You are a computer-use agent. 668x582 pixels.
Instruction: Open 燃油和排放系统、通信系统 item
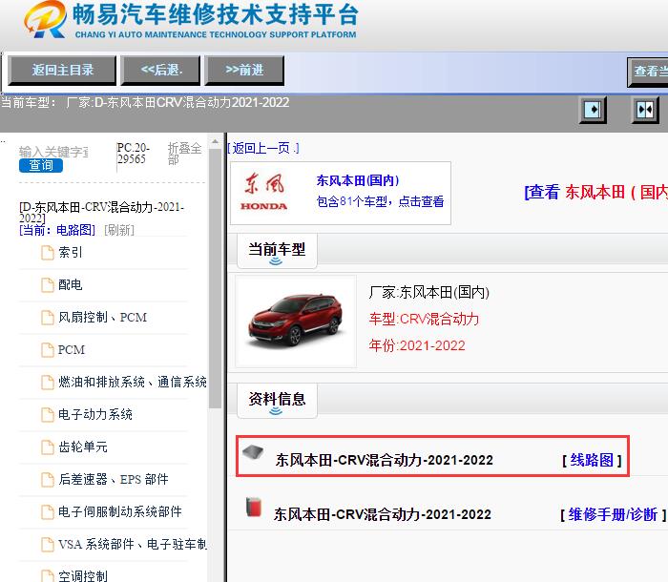pyautogui.click(x=133, y=383)
